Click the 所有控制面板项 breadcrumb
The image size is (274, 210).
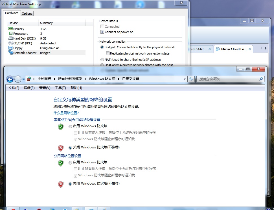click(x=70, y=79)
